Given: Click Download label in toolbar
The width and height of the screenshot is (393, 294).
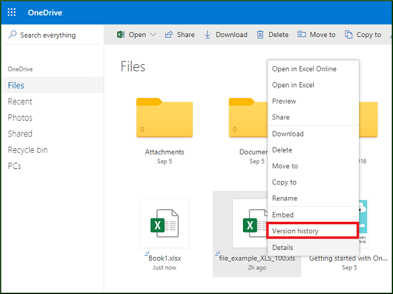Looking at the screenshot, I should click(x=232, y=35).
